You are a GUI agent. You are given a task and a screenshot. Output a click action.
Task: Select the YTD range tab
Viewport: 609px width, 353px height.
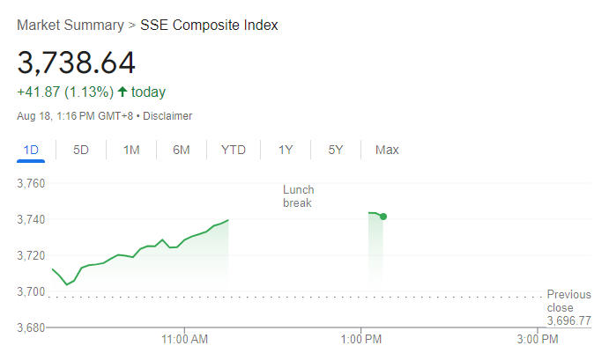click(233, 150)
